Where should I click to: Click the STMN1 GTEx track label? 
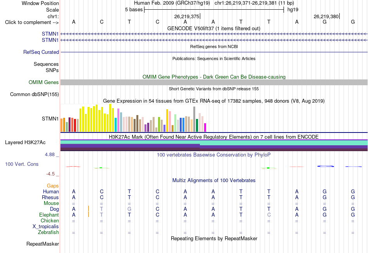tap(50, 119)
